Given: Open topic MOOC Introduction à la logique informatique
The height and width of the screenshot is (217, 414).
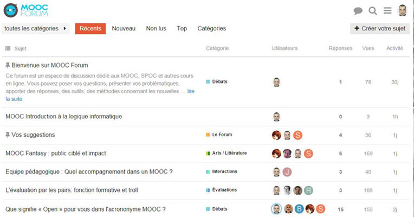Looking at the screenshot, I should coord(63,117).
